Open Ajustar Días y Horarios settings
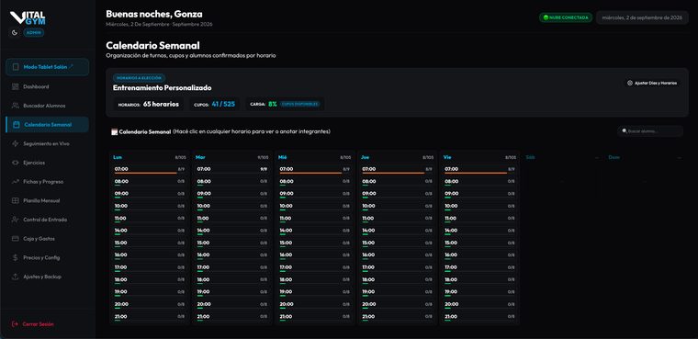Viewport: 698px width, 339px height. tap(652, 83)
